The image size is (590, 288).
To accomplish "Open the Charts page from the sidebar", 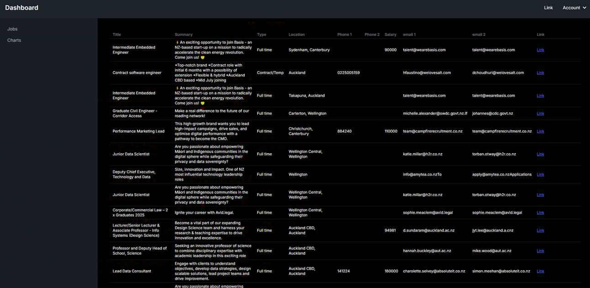I will click(14, 41).
